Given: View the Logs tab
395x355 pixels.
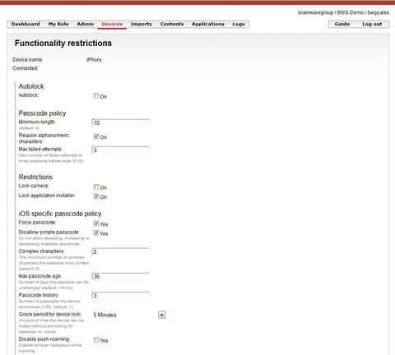Looking at the screenshot, I should tap(239, 24).
